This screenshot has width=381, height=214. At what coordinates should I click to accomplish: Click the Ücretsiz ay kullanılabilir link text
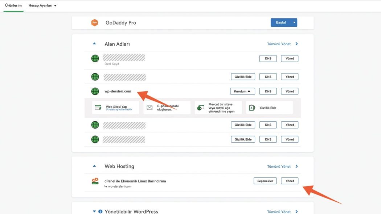point(119,110)
